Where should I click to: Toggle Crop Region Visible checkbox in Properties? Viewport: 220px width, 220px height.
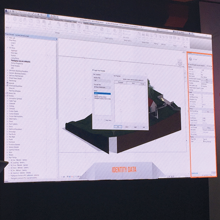tap(202, 97)
